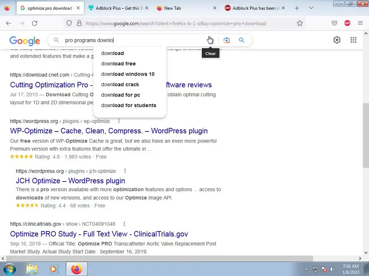The image size is (369, 276).
Task: Switch to the Adblock Plus has been installed tab
Action: coord(255,8)
